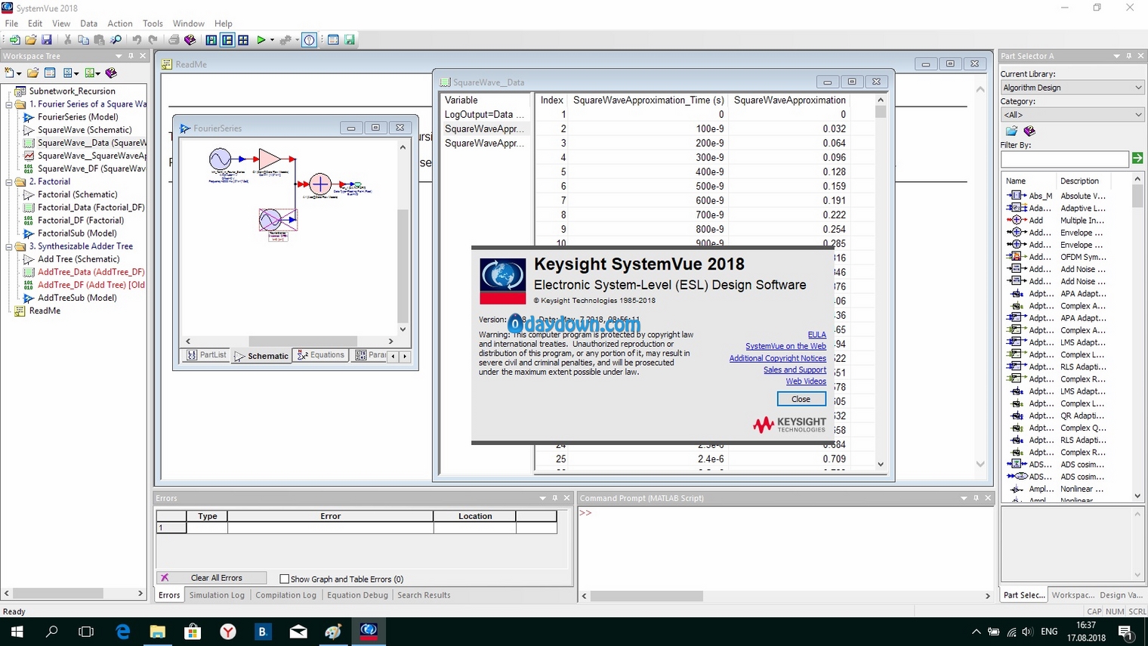Select FactorialSub (Model) in workspace tree
Screen dimensions: 1148x646
pyautogui.click(x=77, y=233)
